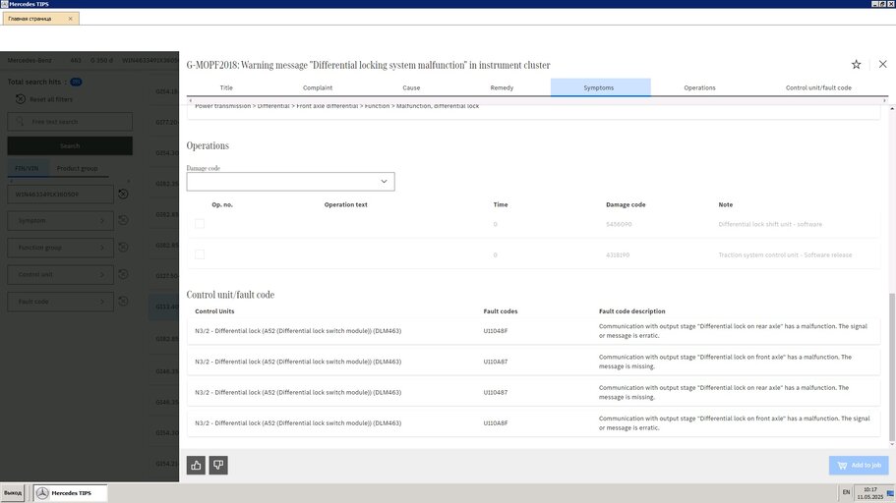The height and width of the screenshot is (503, 896).
Task: Close the document detail panel
Action: coord(882,64)
